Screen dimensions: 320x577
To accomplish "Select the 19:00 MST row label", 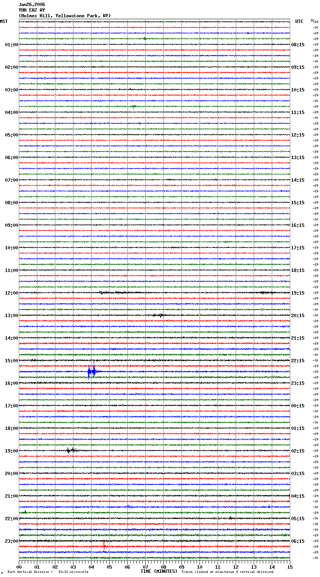I will point(11,451).
